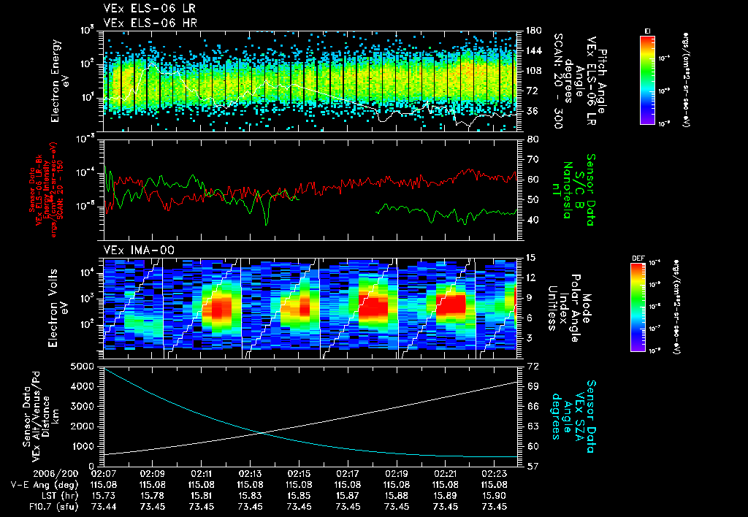Click the DEF color bar legend
This screenshot has height=517, width=748.
point(638,307)
